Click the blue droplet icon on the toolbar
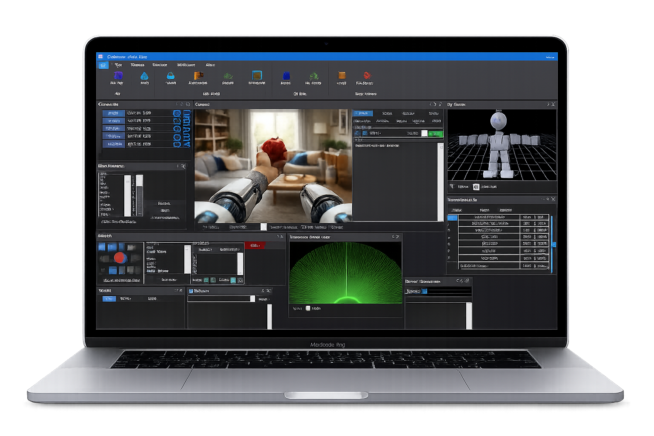Image resolution: width=654 pixels, height=436 pixels. point(144,76)
